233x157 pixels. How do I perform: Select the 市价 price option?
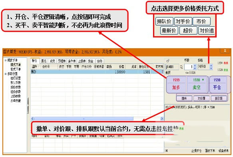[x=201, y=22]
